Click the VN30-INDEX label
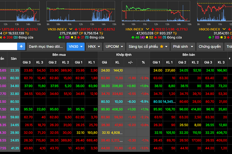Viewport: 232px width, 154px height. point(57,29)
